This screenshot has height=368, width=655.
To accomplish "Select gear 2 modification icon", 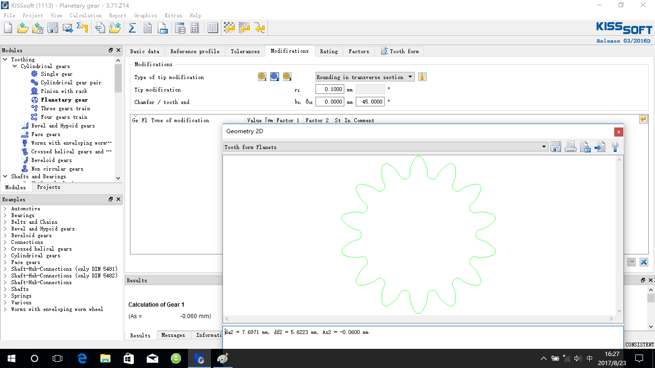I will [275, 77].
